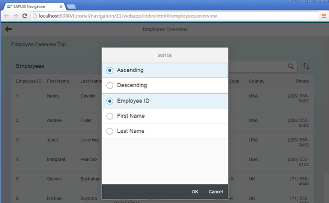Select Employee ID as the sort field
The height and width of the screenshot is (203, 329).
110,101
